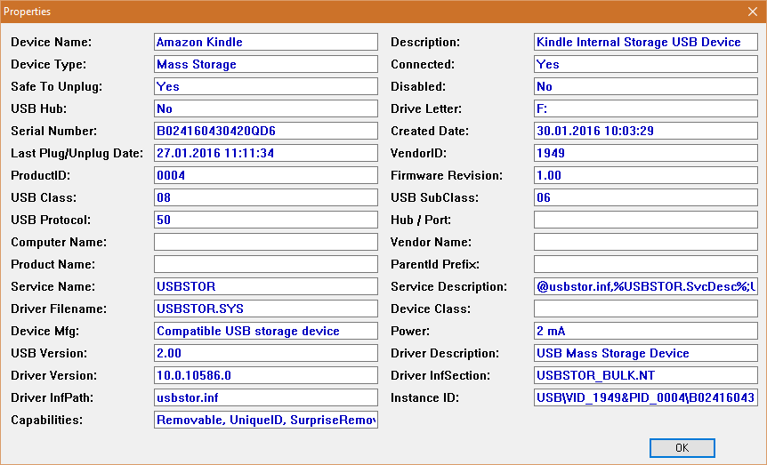Viewport: 767px width, 465px height.
Task: Click the Capabilities field value
Action: [x=266, y=420]
